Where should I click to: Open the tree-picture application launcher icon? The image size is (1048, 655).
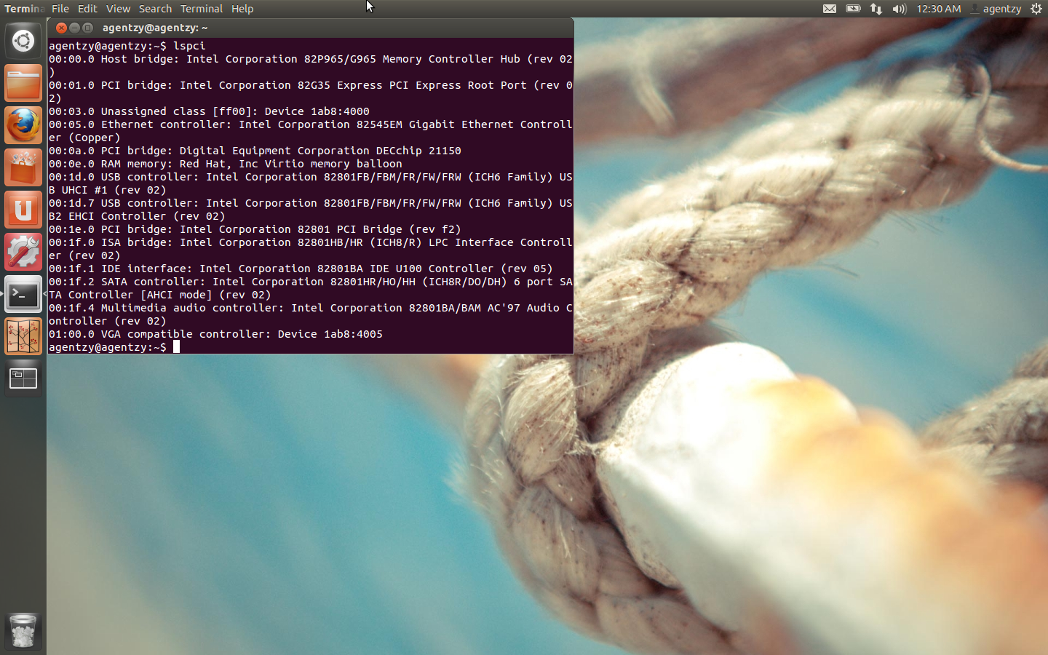tap(23, 336)
